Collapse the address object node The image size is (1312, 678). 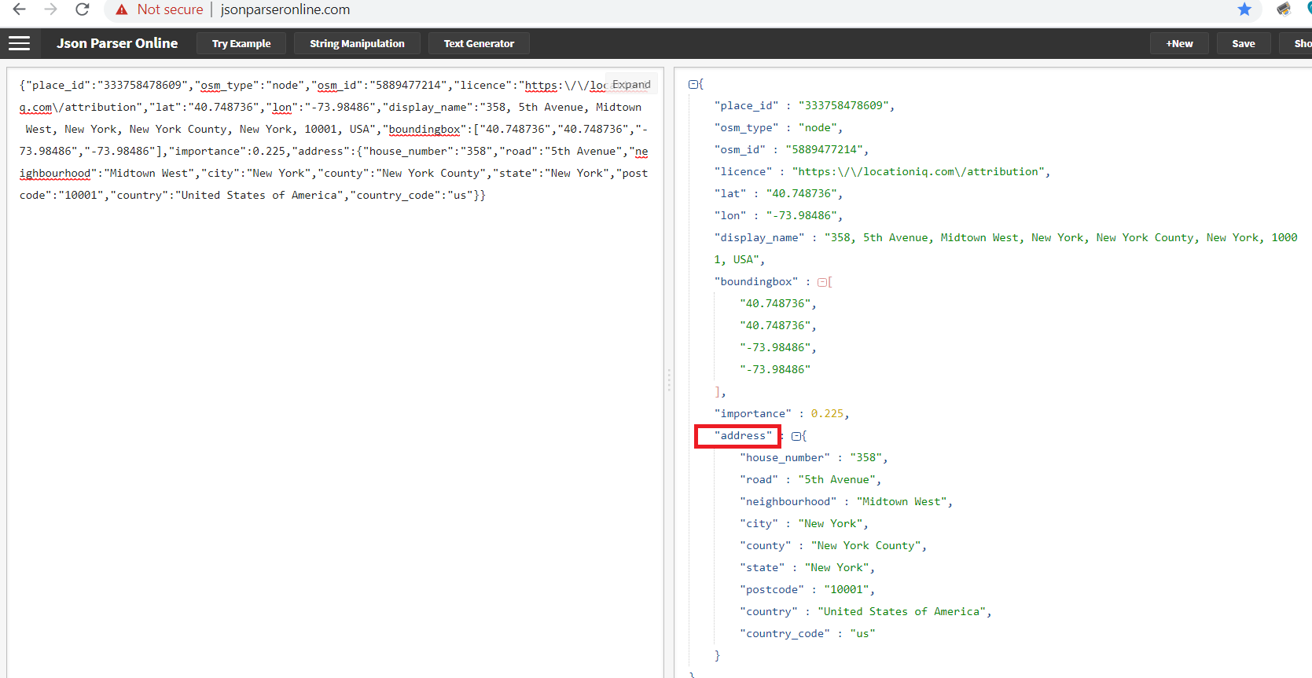click(796, 436)
